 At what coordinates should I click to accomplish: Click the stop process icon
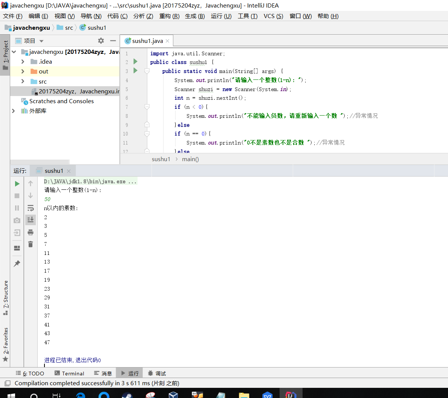click(x=17, y=196)
